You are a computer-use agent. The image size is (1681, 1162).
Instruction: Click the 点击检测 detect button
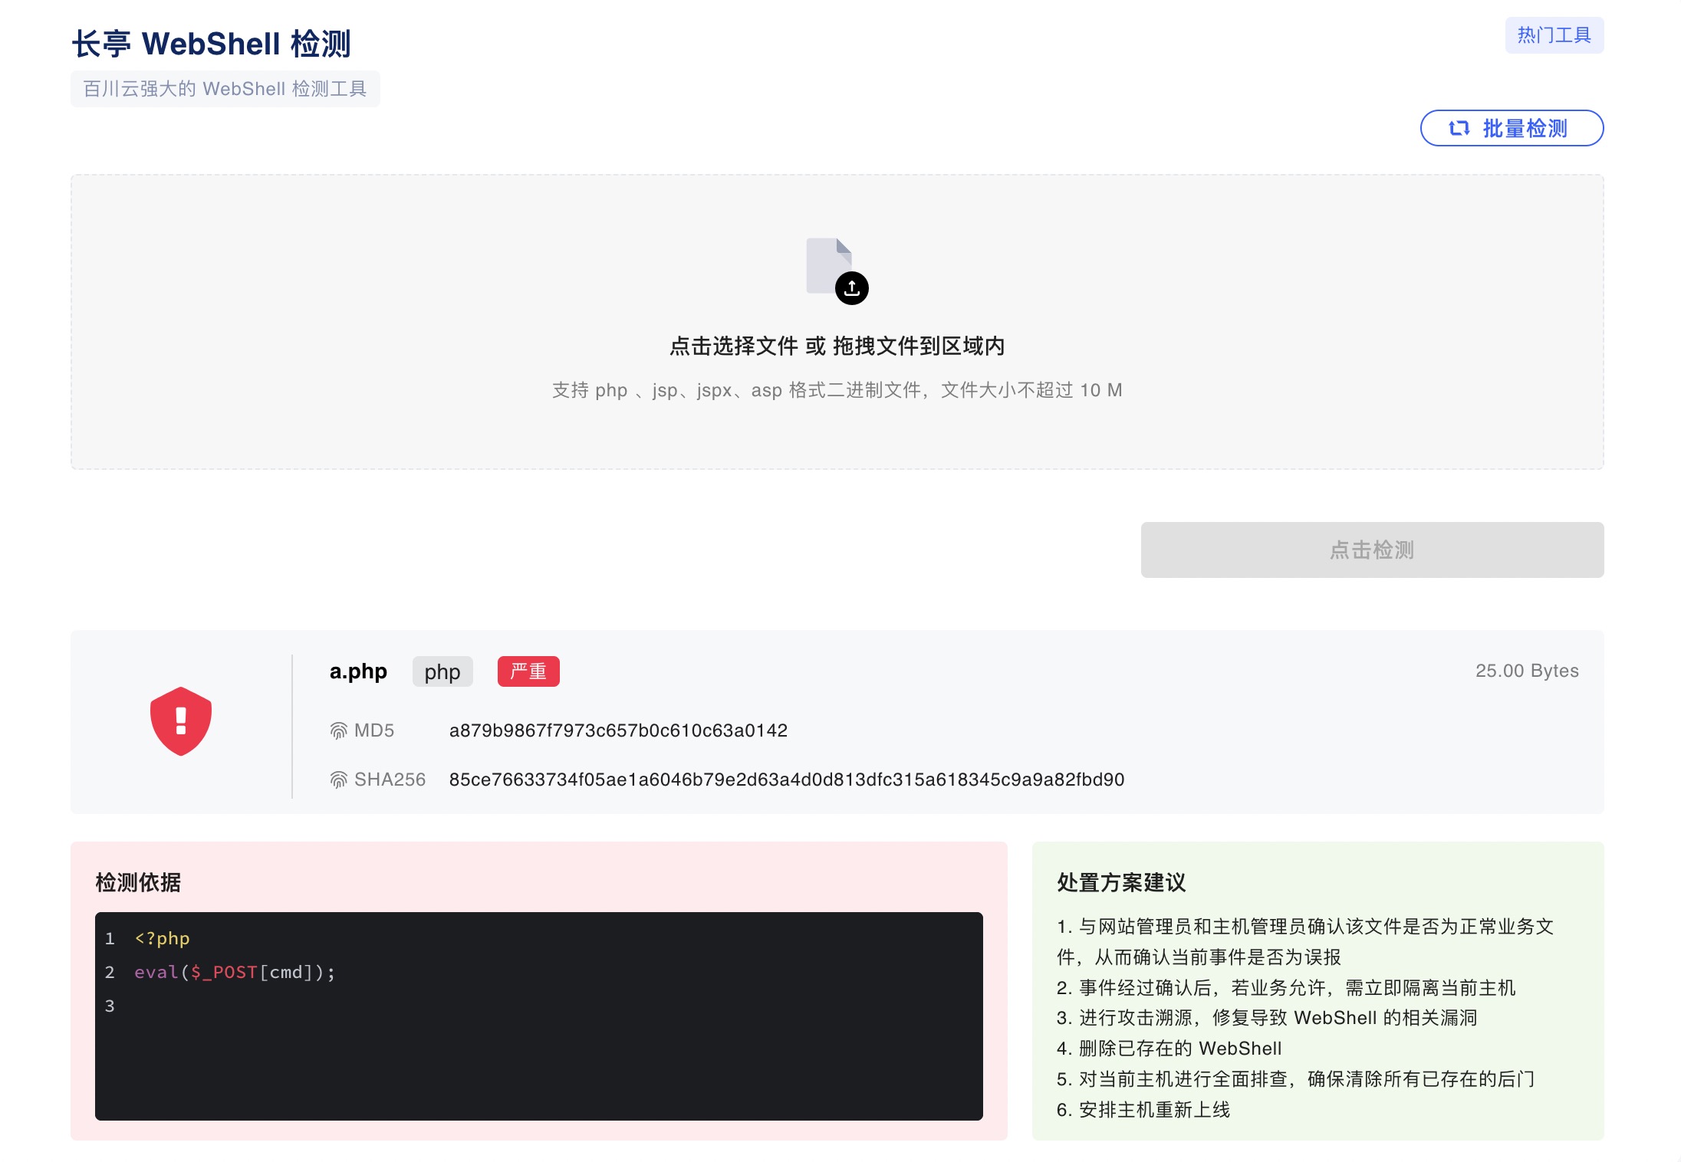[1372, 550]
